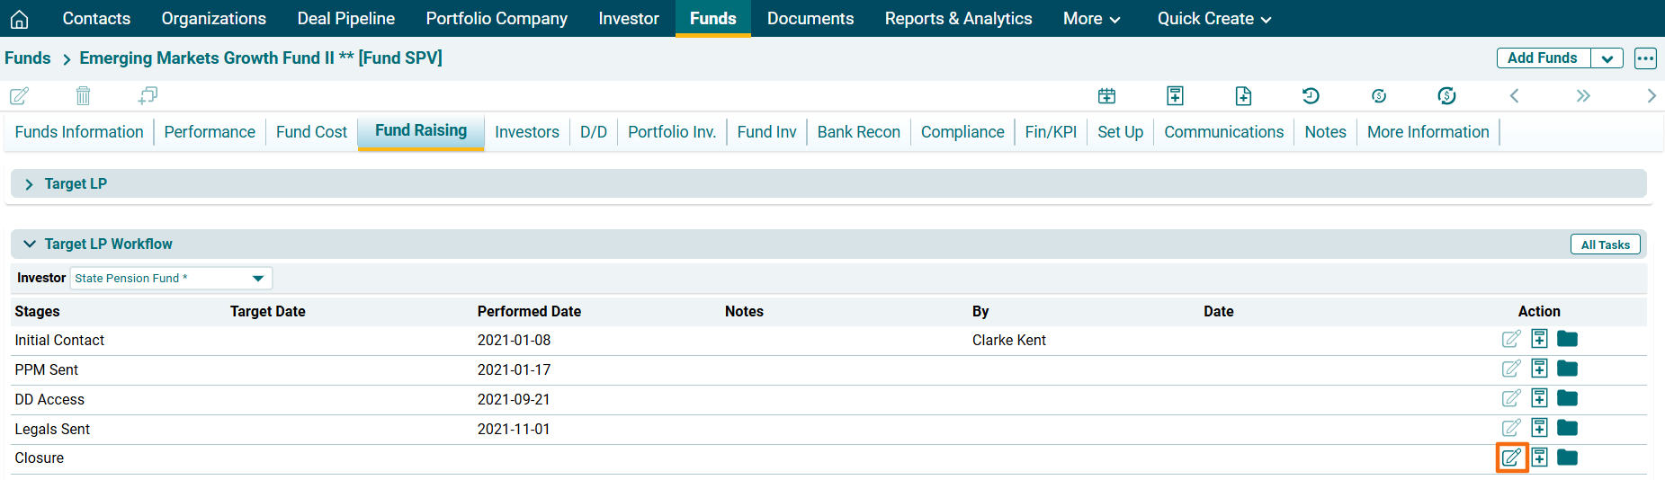Click the trash delete icon in the toolbar
The height and width of the screenshot is (480, 1665).
pos(83,95)
